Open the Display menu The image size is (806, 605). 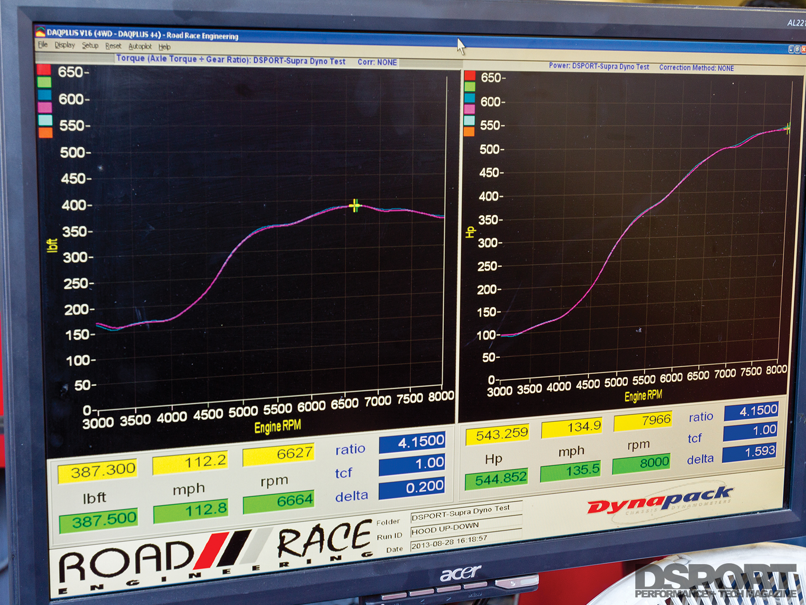click(x=64, y=45)
